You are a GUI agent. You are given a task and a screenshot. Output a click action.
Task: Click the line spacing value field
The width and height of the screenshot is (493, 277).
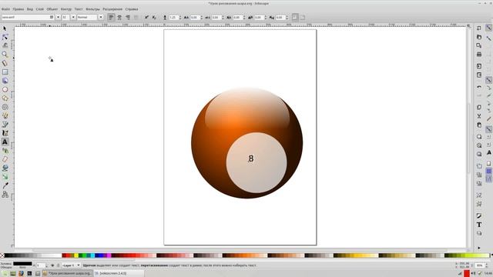click(173, 17)
